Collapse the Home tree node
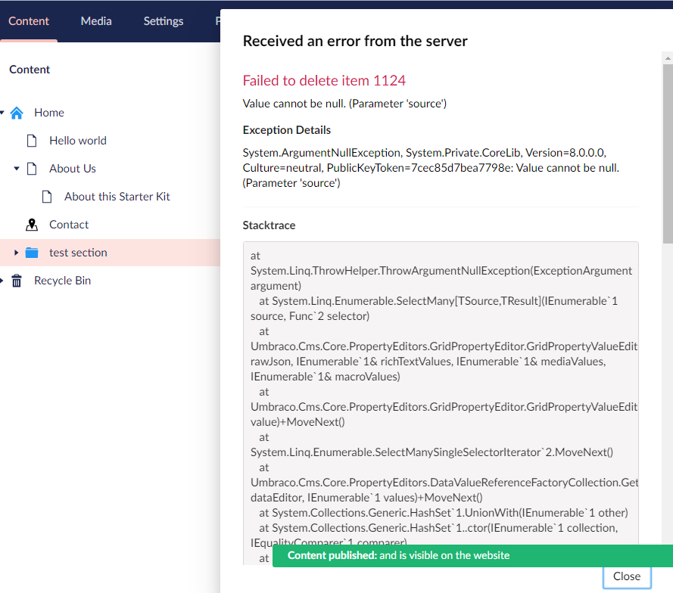673x593 pixels. tap(2, 113)
